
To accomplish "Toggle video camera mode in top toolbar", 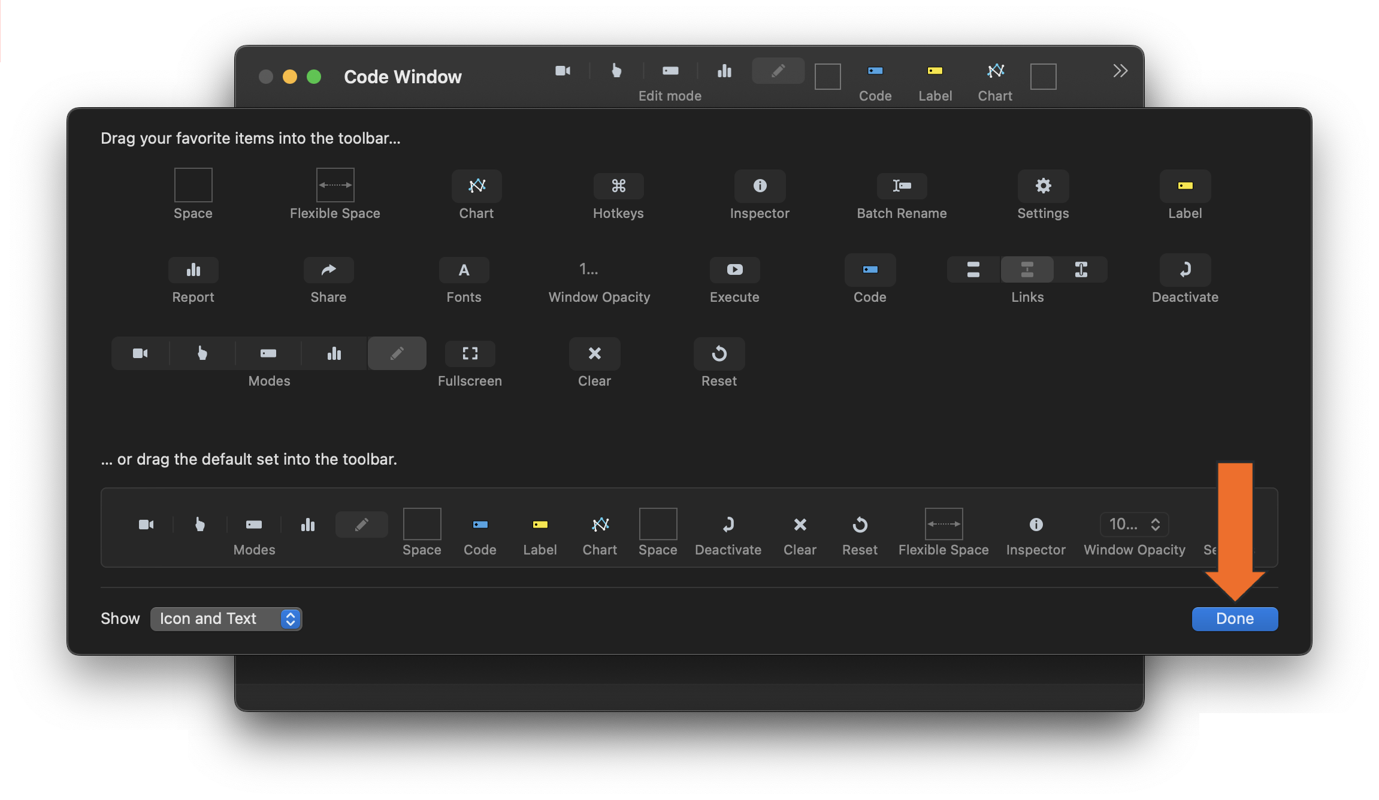I will tap(563, 71).
